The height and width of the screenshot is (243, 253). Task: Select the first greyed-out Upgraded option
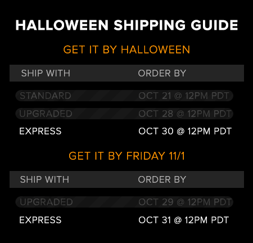[x=46, y=114]
